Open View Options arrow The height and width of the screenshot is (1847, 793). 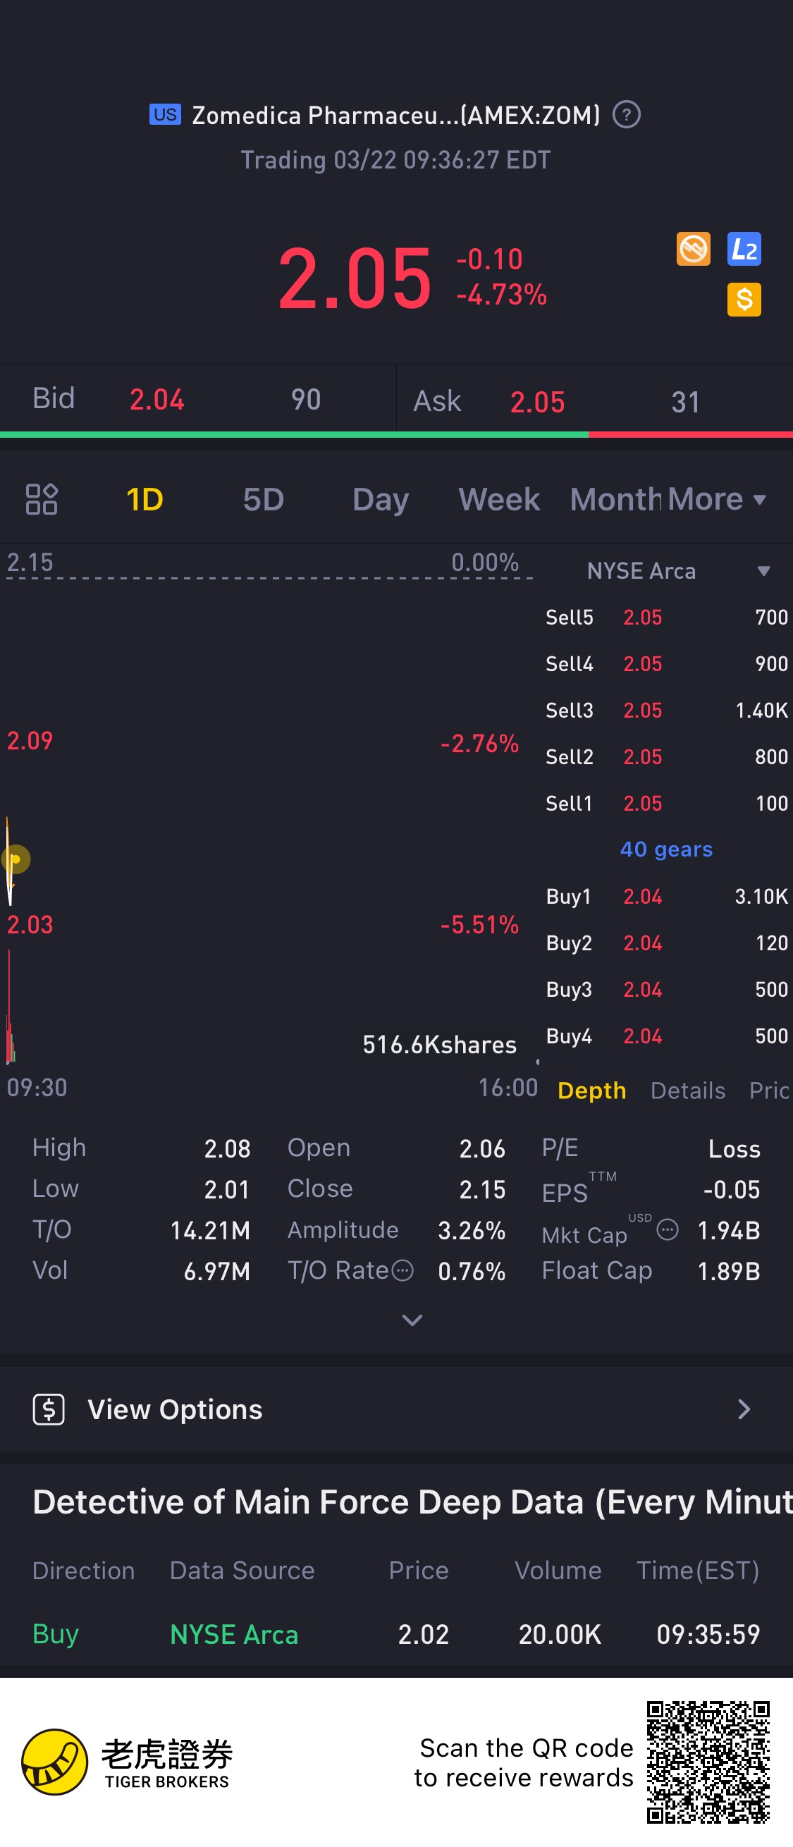[x=744, y=1410]
